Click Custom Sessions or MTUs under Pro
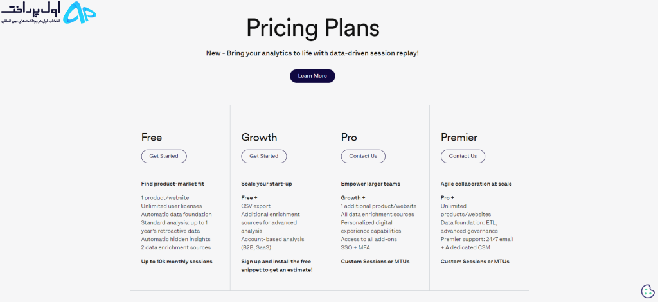Screen dimensions: 658x302 [x=375, y=262]
